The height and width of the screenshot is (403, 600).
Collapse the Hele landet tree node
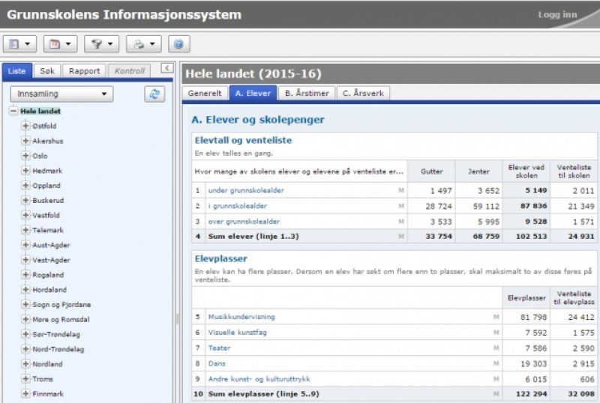pos(13,111)
